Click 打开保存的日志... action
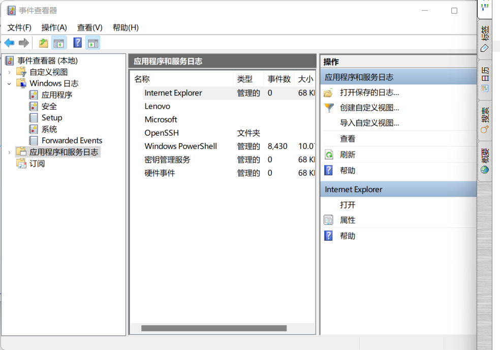This screenshot has width=500, height=350. click(x=369, y=92)
